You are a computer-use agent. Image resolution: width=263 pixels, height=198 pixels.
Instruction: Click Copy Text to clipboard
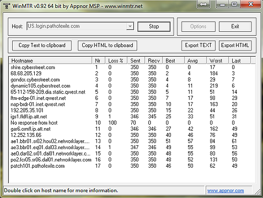[x=42, y=45]
